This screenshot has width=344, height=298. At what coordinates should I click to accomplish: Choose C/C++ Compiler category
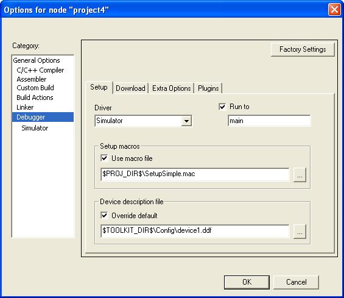click(x=40, y=70)
